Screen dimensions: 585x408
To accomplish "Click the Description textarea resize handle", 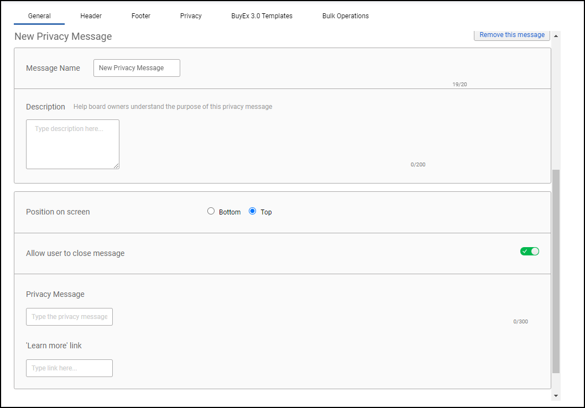I will click(116, 166).
